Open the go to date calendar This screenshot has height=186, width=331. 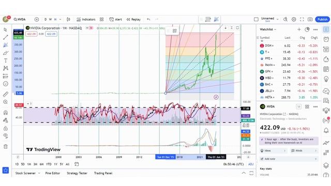[x=77, y=164]
